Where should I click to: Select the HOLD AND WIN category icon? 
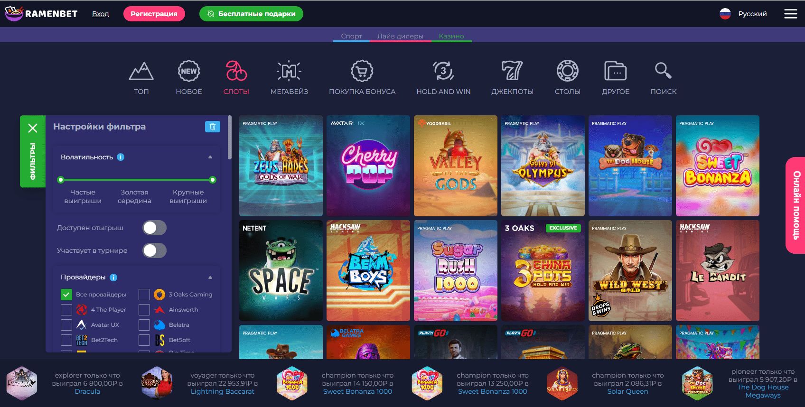443,71
